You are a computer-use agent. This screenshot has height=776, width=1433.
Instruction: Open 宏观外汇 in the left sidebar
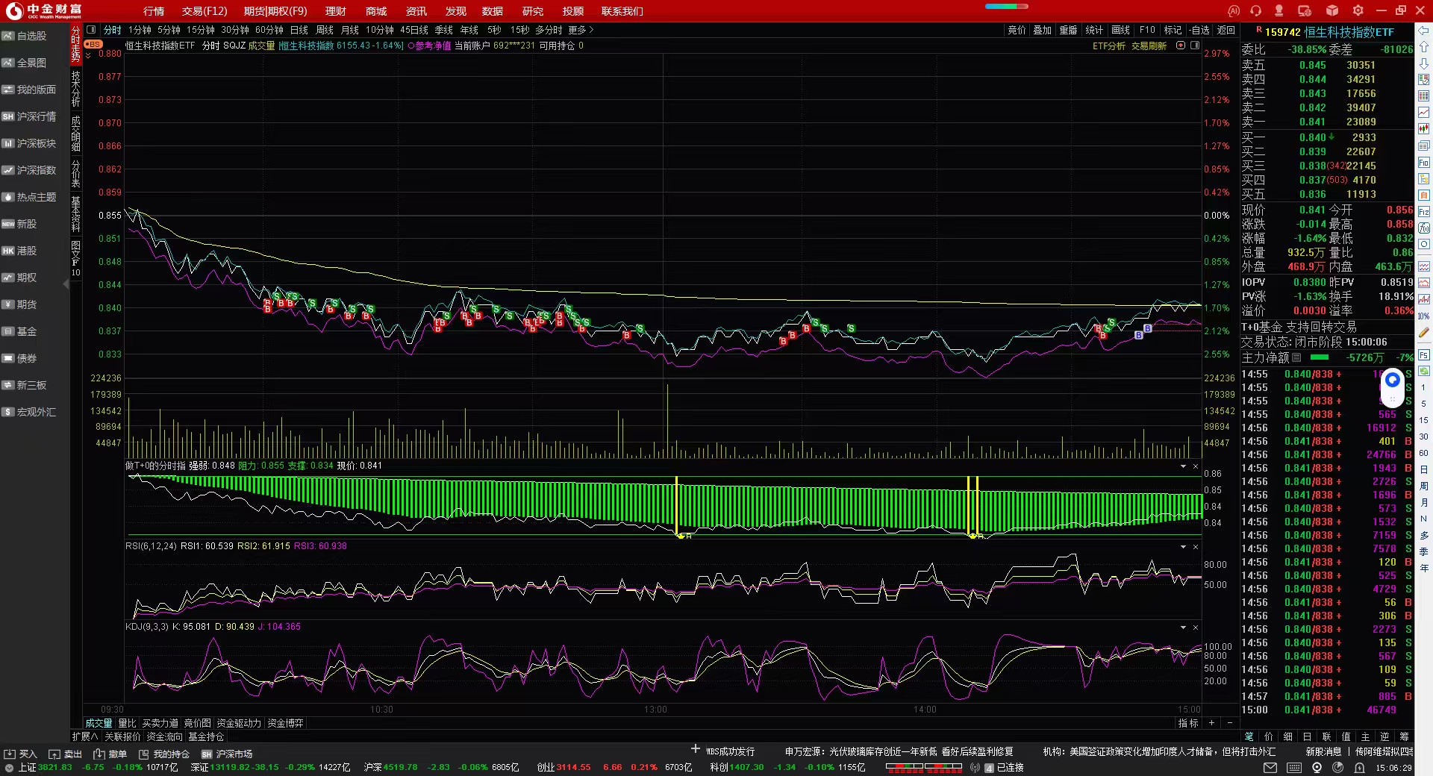[29, 412]
